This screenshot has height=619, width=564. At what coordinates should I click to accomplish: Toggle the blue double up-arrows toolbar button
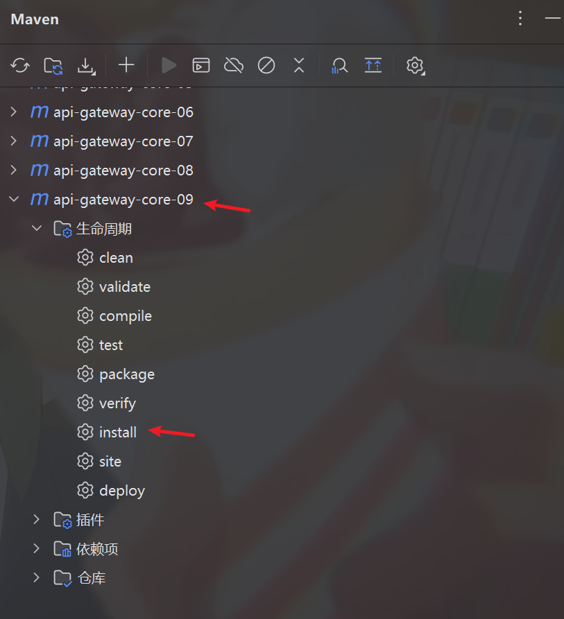coord(373,65)
